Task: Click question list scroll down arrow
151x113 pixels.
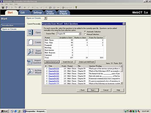Action: tap(122, 83)
